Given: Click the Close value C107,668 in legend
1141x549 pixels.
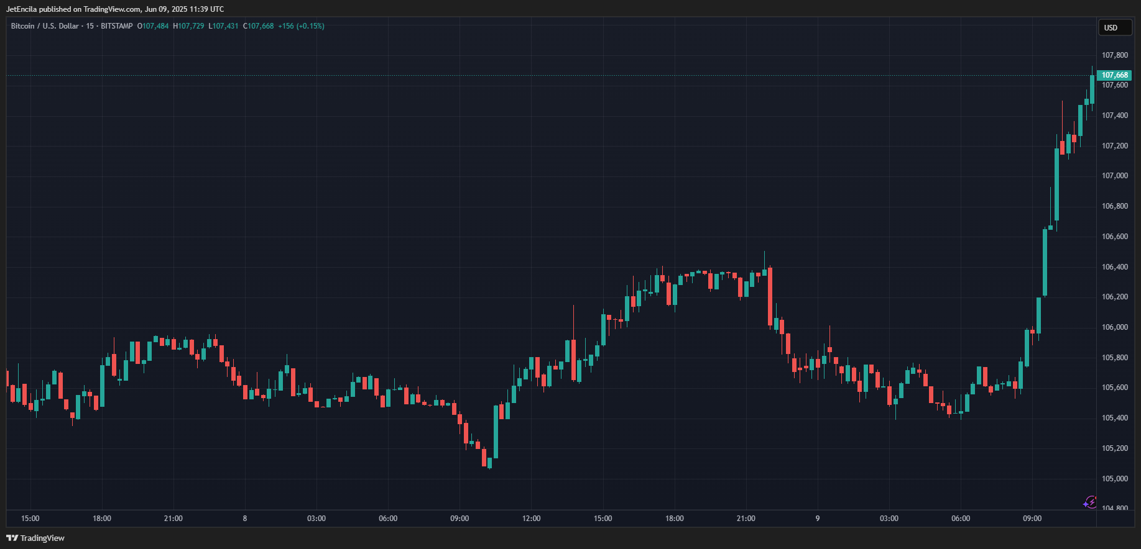Looking at the screenshot, I should coord(258,26).
